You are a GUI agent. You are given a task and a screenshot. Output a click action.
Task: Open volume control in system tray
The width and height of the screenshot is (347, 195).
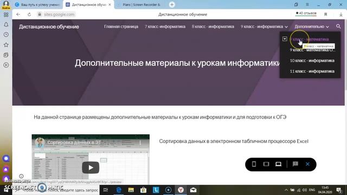pos(305,190)
